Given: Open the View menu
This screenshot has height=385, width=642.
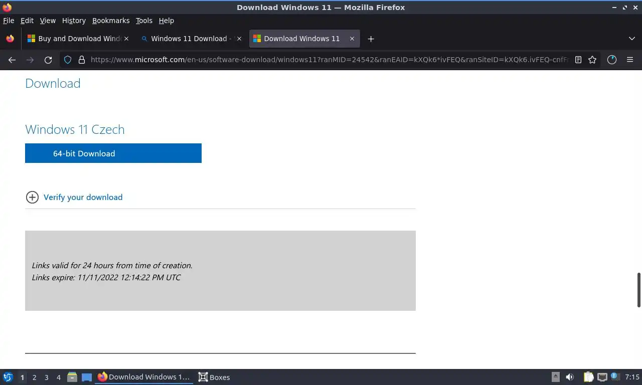Looking at the screenshot, I should pos(48,21).
